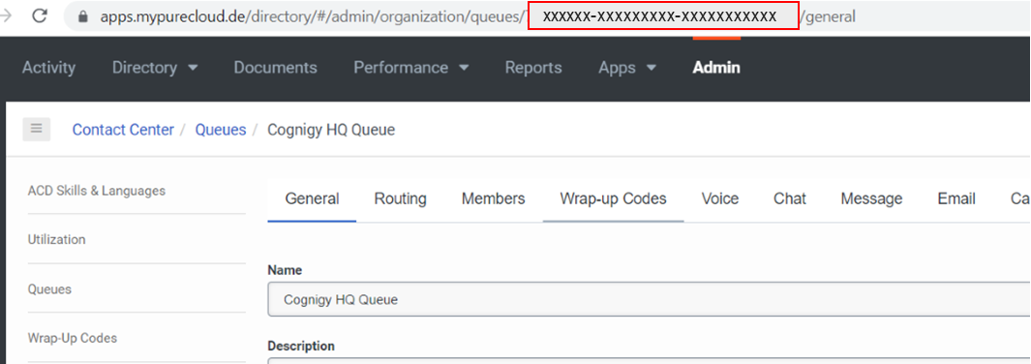
Task: Open the Admin menu item
Action: click(x=716, y=68)
